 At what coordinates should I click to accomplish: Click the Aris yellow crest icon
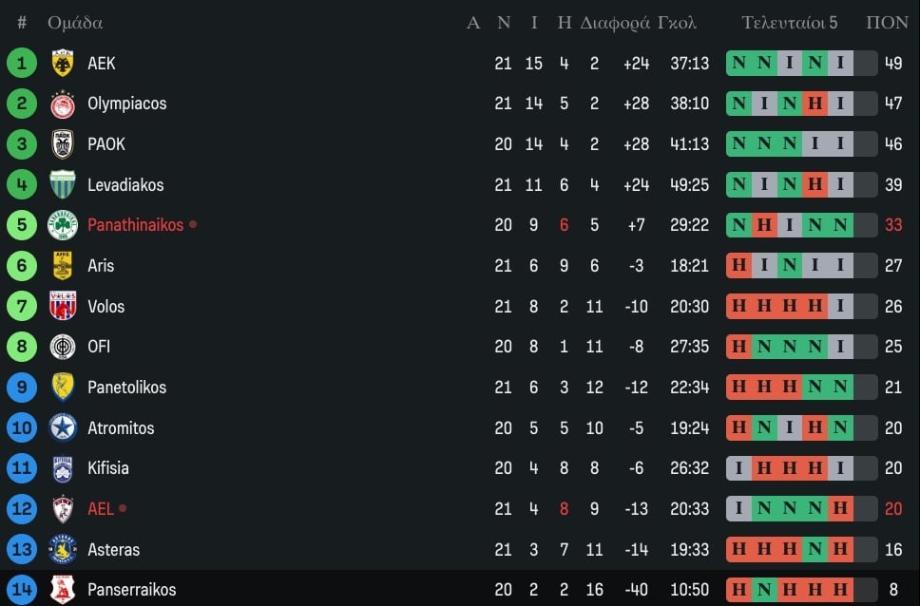coord(63,266)
